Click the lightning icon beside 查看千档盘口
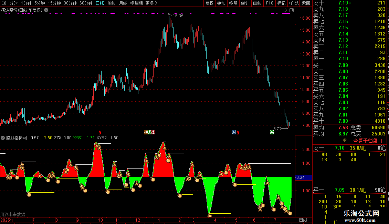The width and height of the screenshot is (389, 224). (x=345, y=141)
